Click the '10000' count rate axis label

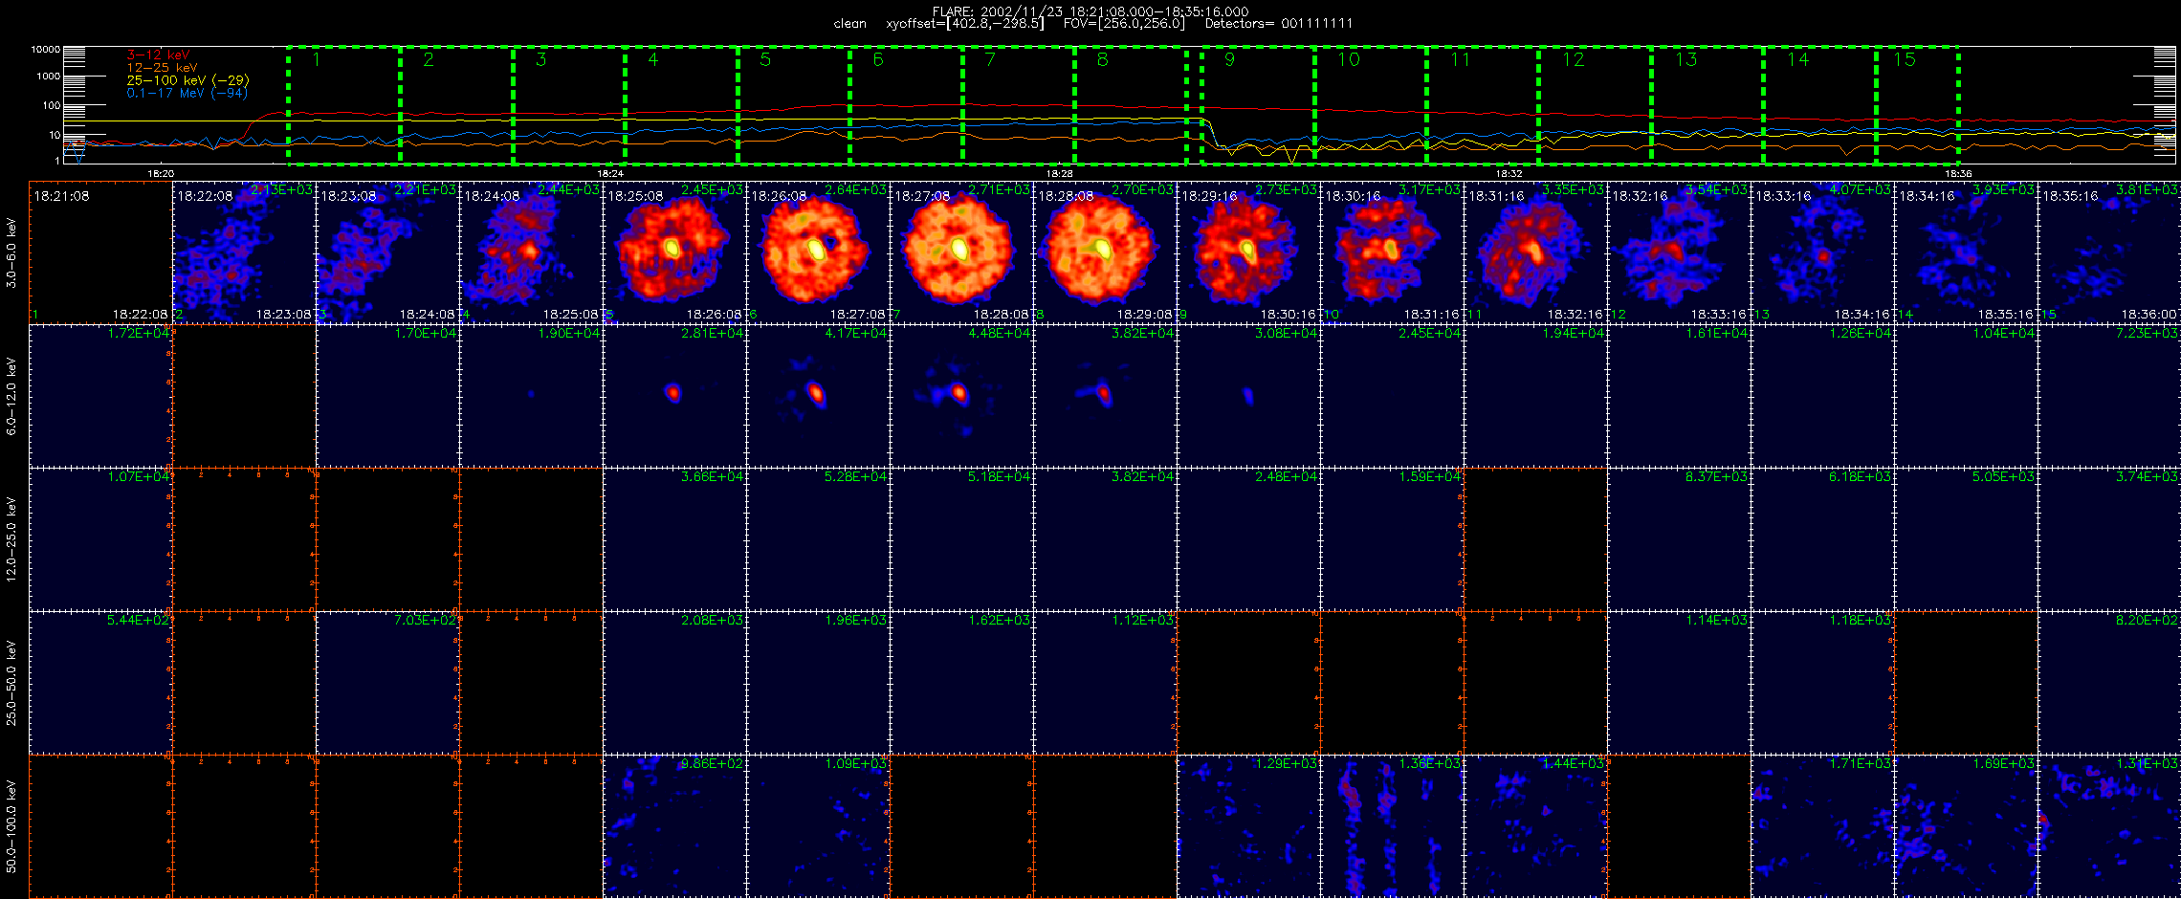coord(45,49)
